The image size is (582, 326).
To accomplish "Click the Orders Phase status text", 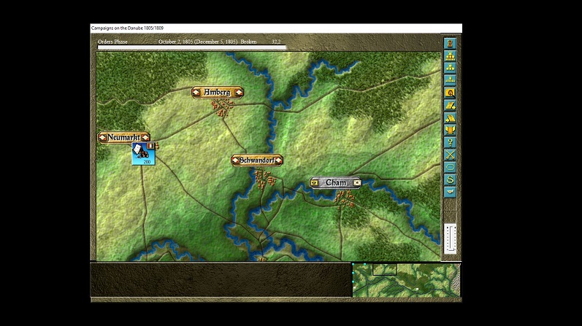I will (112, 42).
